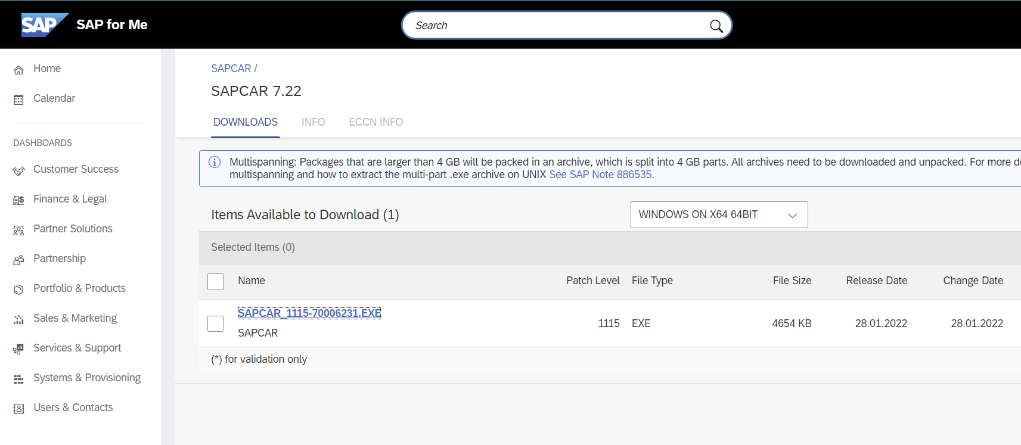Click the Release Date column header
This screenshot has height=445, width=1021.
(877, 281)
